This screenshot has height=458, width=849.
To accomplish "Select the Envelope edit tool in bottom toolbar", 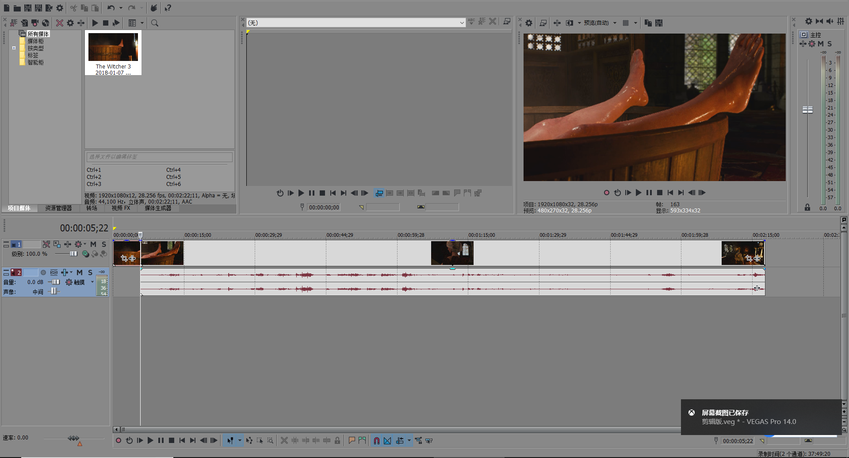I will click(x=249, y=440).
